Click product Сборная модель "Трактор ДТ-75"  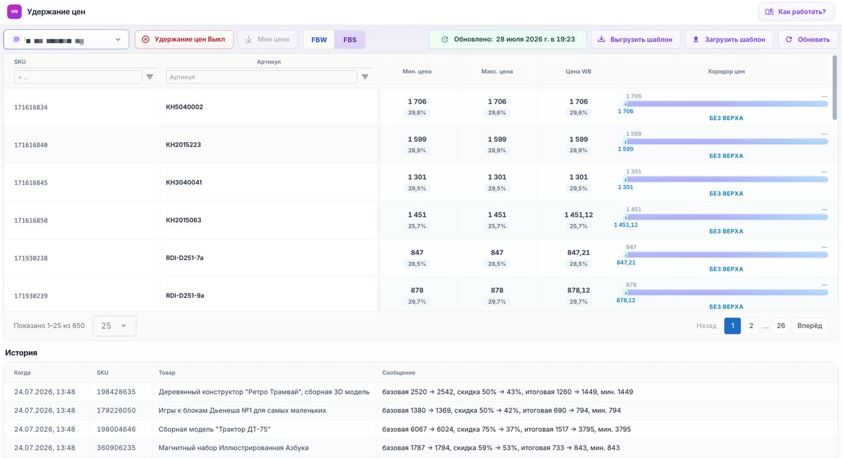(215, 429)
